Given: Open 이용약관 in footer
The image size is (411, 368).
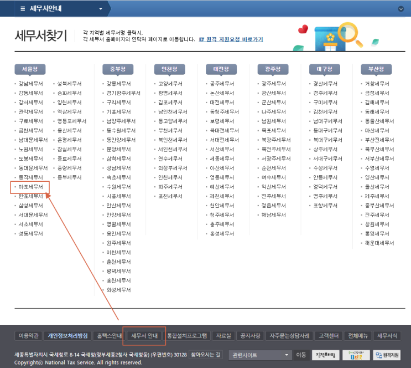Looking at the screenshot, I should (x=29, y=336).
